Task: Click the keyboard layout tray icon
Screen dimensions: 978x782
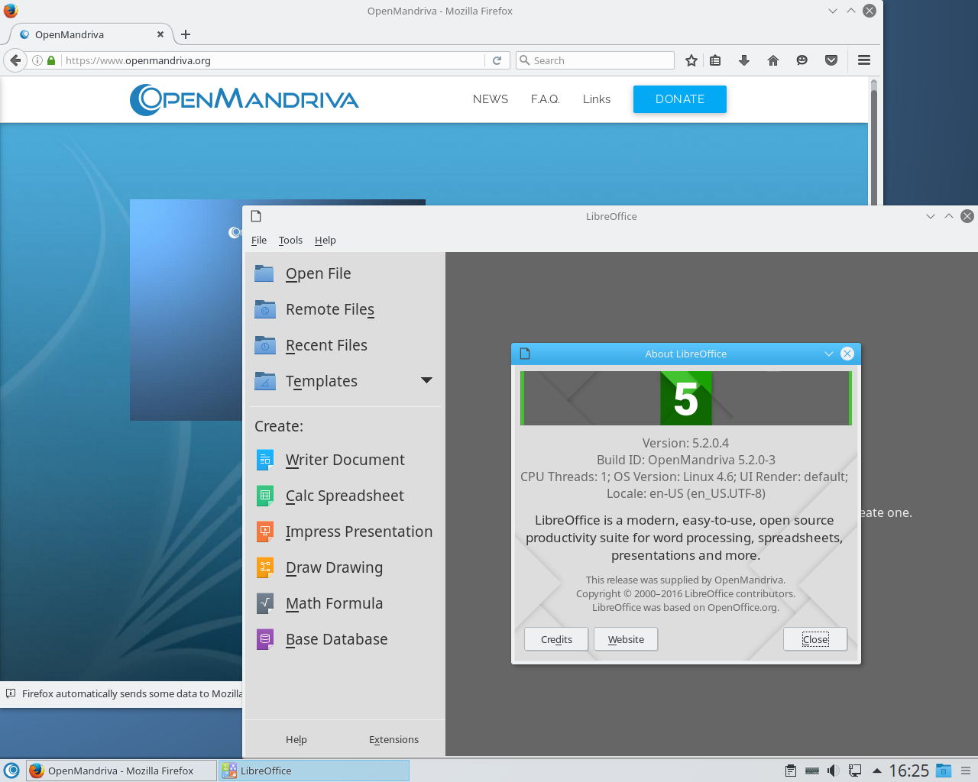Action: tap(812, 771)
